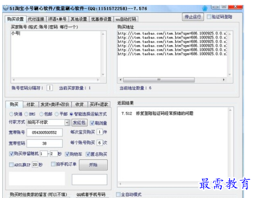Click the 发红包 button
This screenshot has width=254, height=198.
pyautogui.click(x=79, y=123)
